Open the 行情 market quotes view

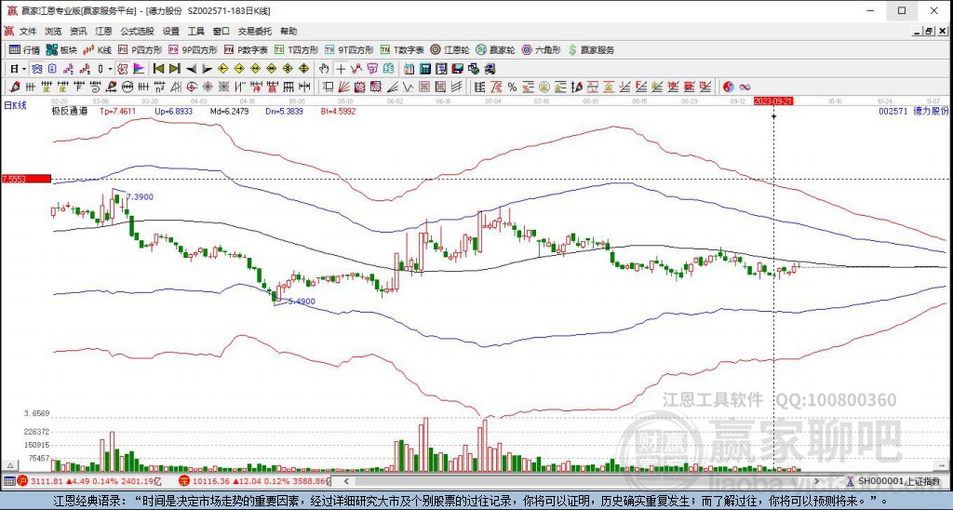(x=24, y=50)
